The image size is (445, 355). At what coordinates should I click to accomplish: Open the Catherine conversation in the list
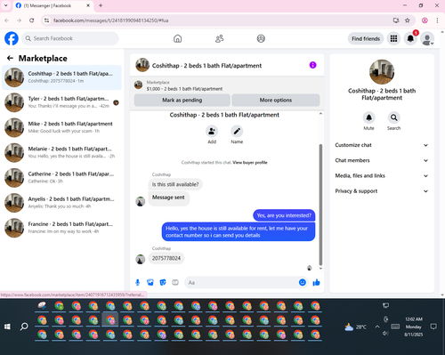click(61, 178)
